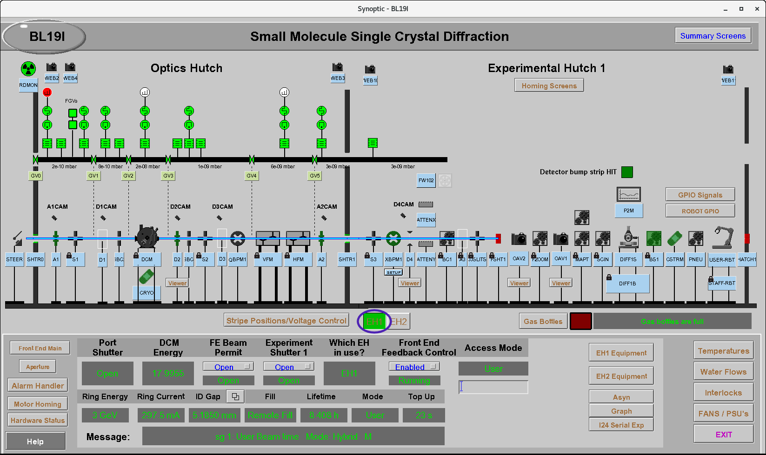Click the QBPM1 crossed-circle icon
The height and width of the screenshot is (455, 766).
238,239
